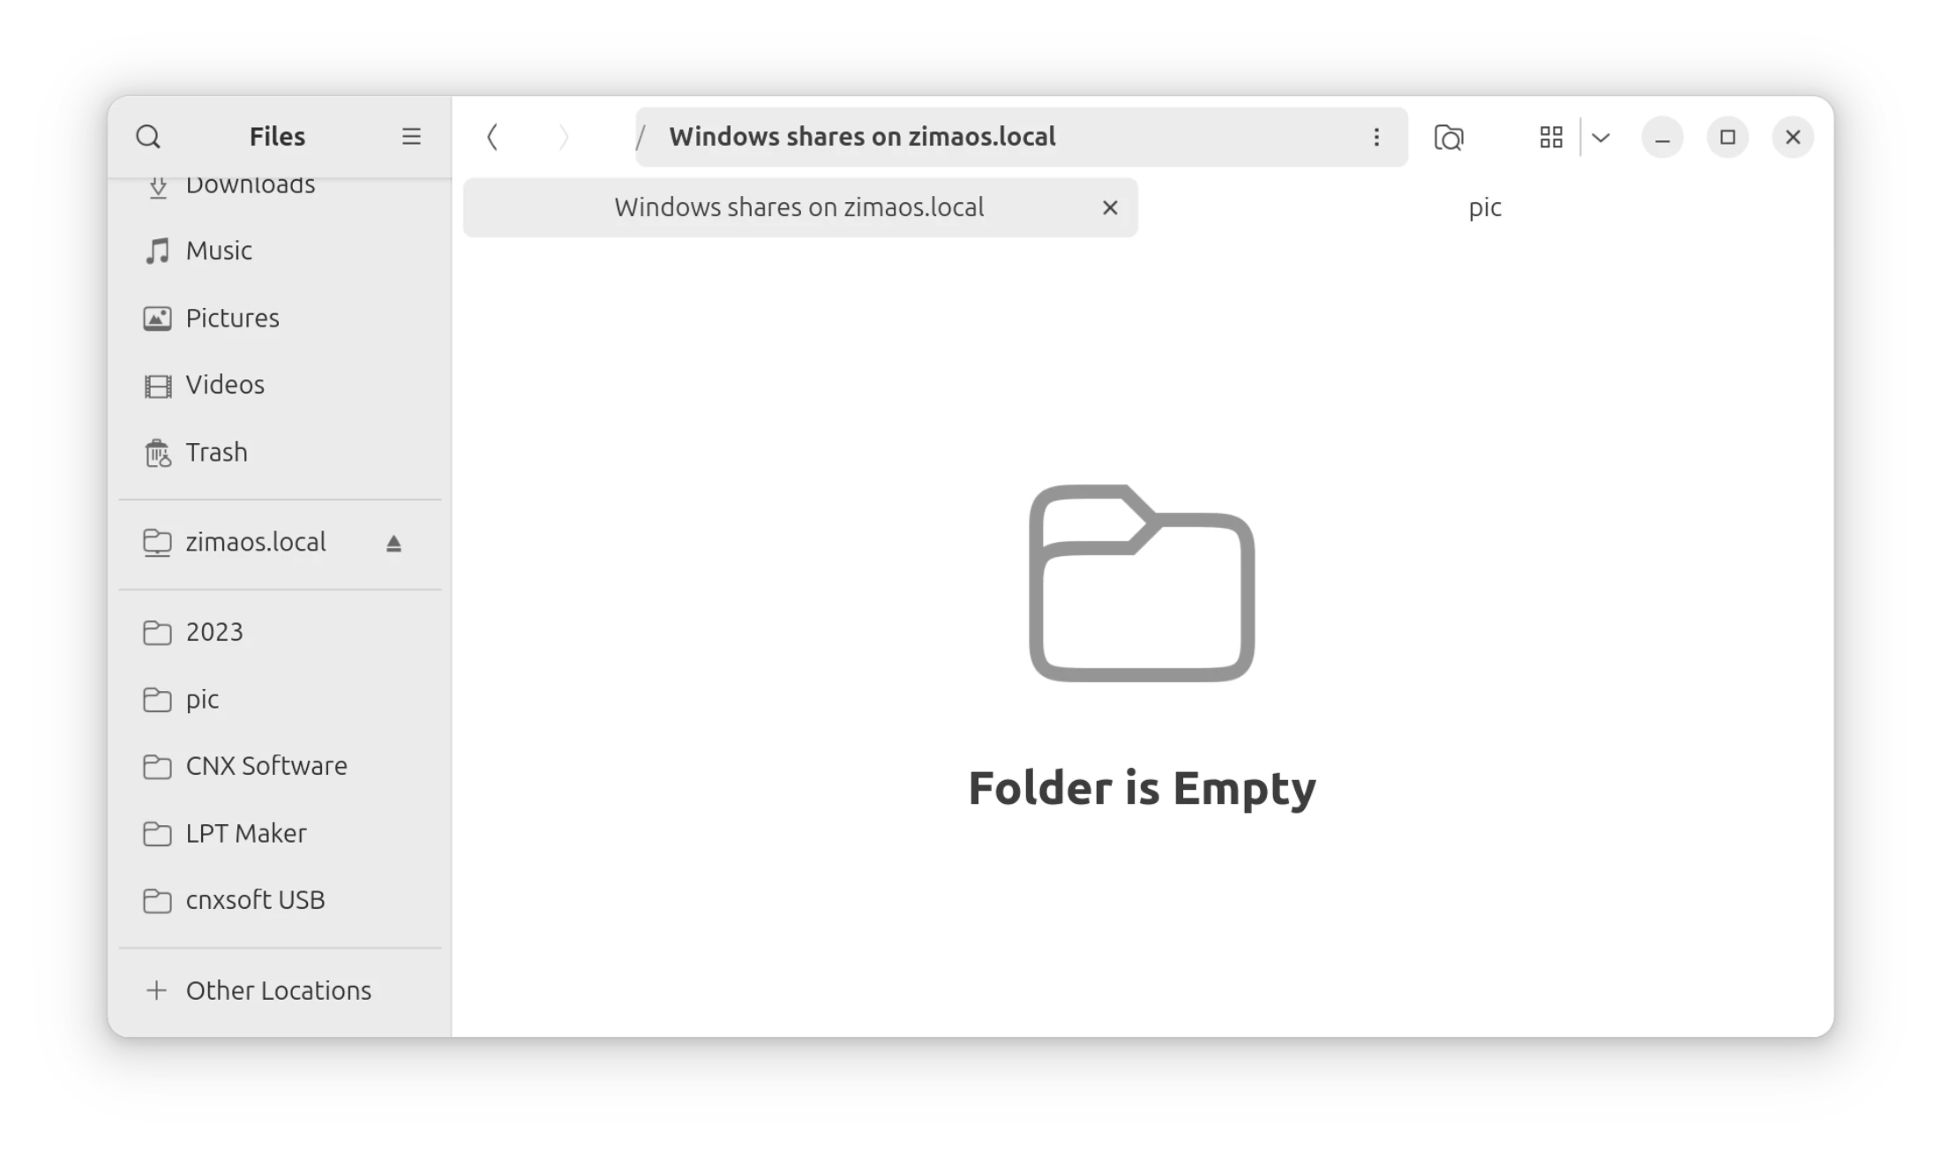The image size is (1941, 1156).
Task: Click the search folder icon in toolbar
Action: click(x=1449, y=137)
